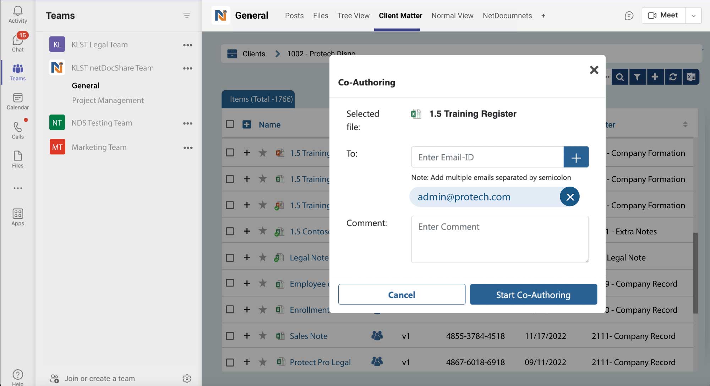Open more options for NDS Testing Team
This screenshot has height=386, width=710.
187,123
